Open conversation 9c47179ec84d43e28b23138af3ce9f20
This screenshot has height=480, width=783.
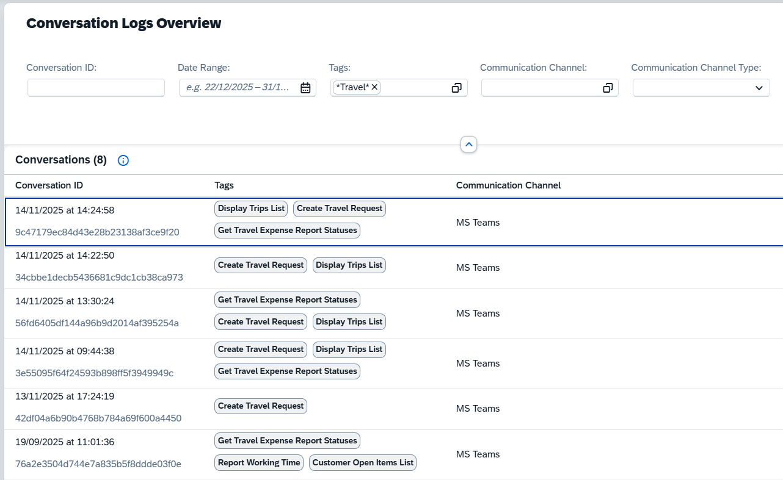click(x=97, y=232)
